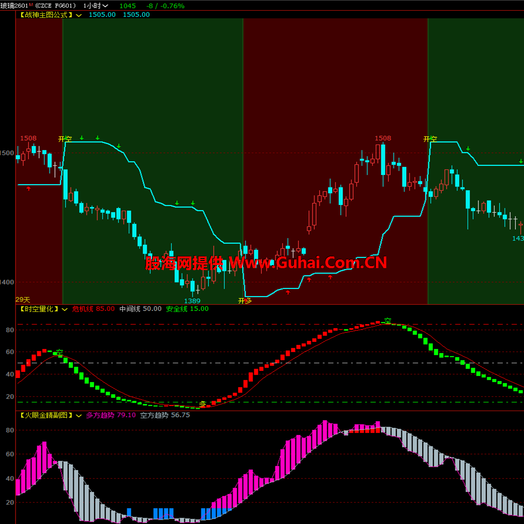The width and height of the screenshot is (524, 524).
Task: Click the 1389 low price label
Action: pyautogui.click(x=192, y=301)
